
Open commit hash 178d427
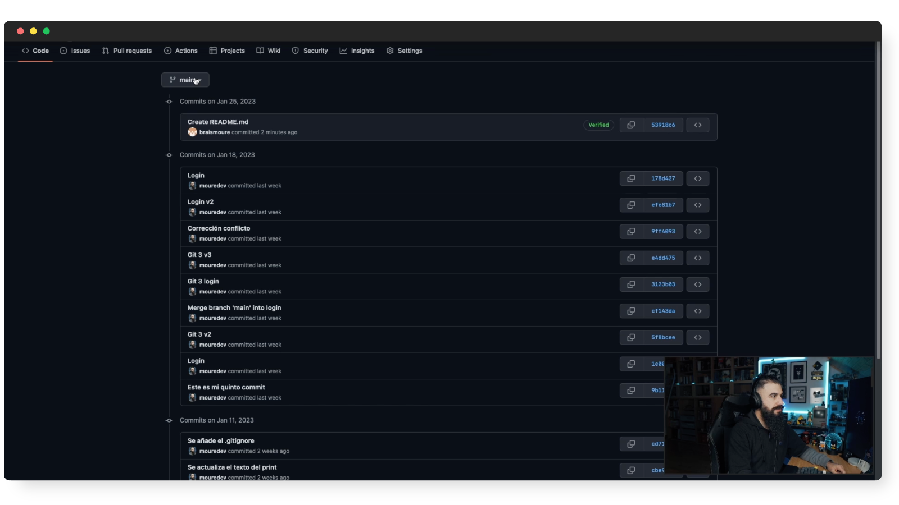pyautogui.click(x=663, y=178)
